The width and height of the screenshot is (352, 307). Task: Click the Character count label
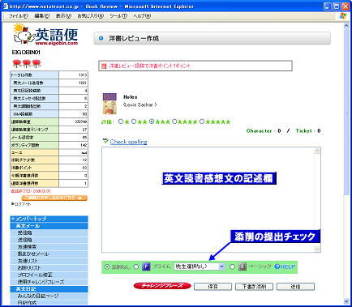tap(259, 130)
